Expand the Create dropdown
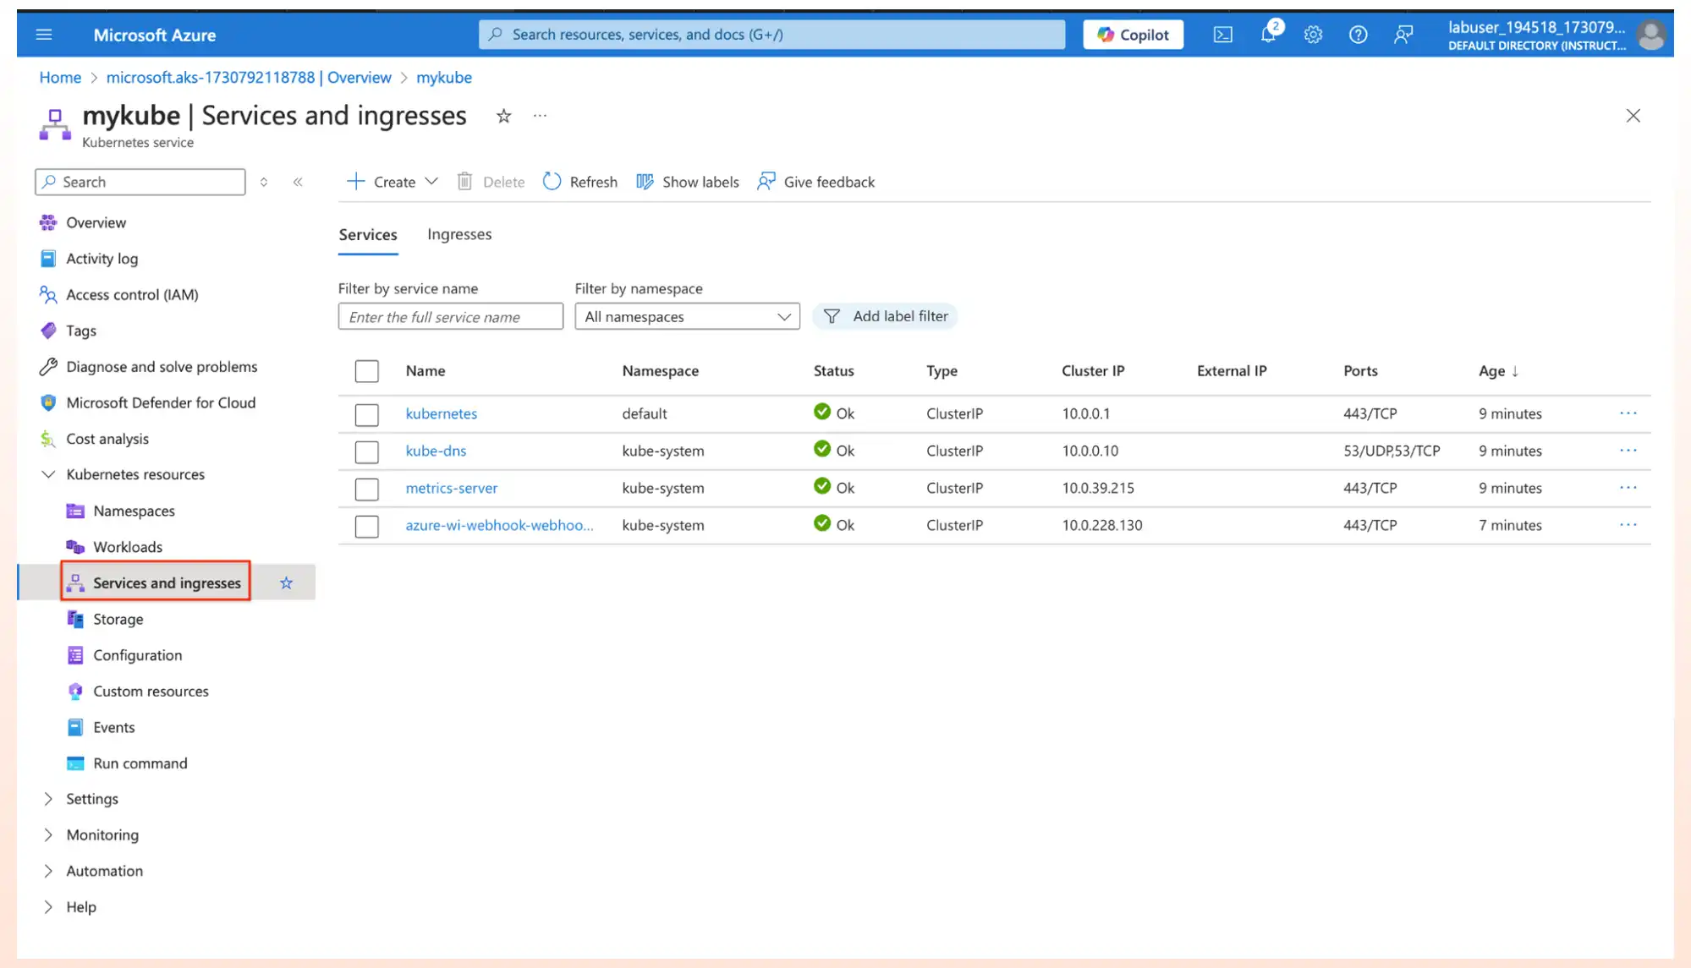The width and height of the screenshot is (1691, 968). pos(431,182)
